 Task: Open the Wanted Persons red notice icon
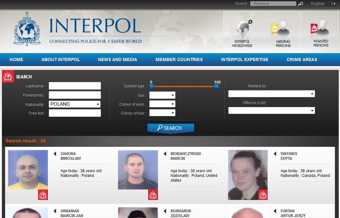320,28
